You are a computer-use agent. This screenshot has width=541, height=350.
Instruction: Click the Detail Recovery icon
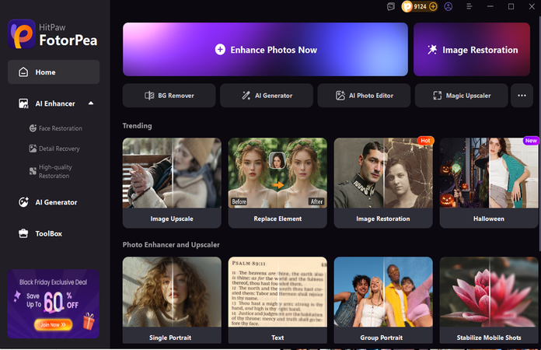coord(33,149)
